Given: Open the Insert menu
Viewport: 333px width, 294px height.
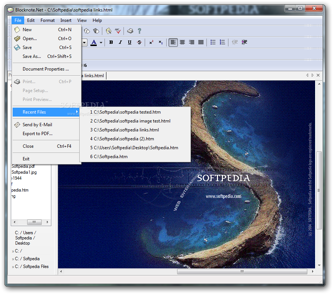Looking at the screenshot, I should click(x=66, y=20).
